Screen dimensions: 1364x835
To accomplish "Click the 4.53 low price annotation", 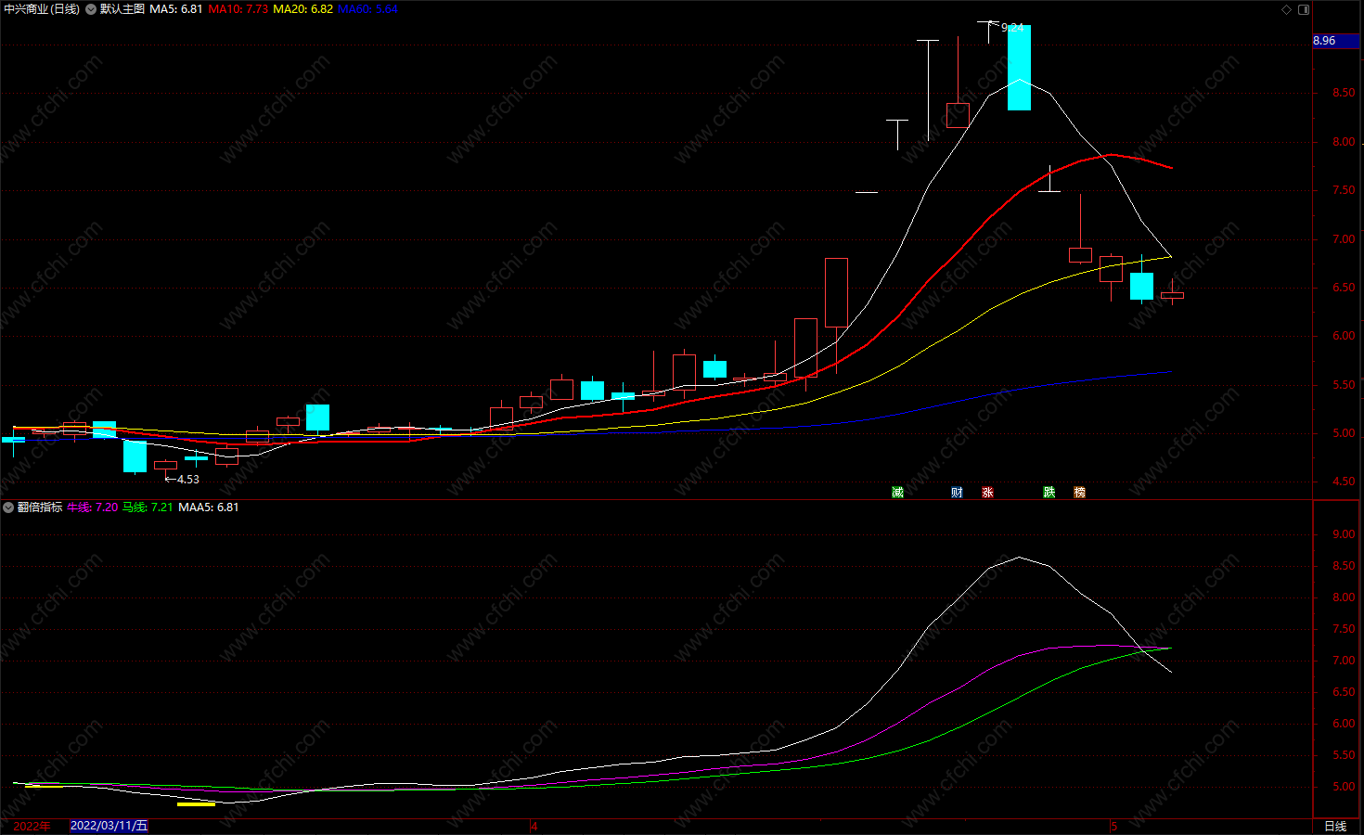I will pyautogui.click(x=188, y=480).
